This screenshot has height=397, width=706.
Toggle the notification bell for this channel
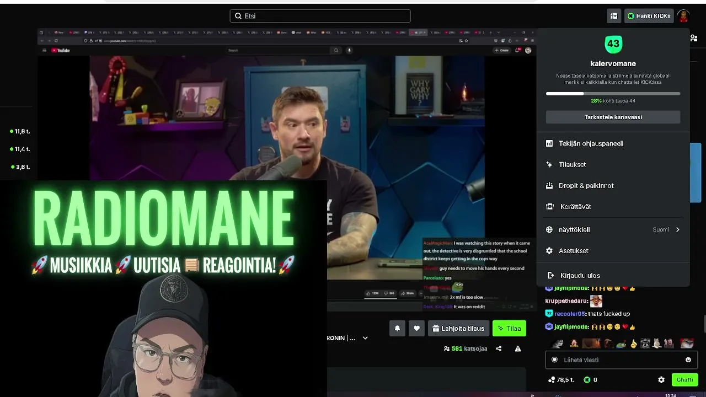point(397,328)
